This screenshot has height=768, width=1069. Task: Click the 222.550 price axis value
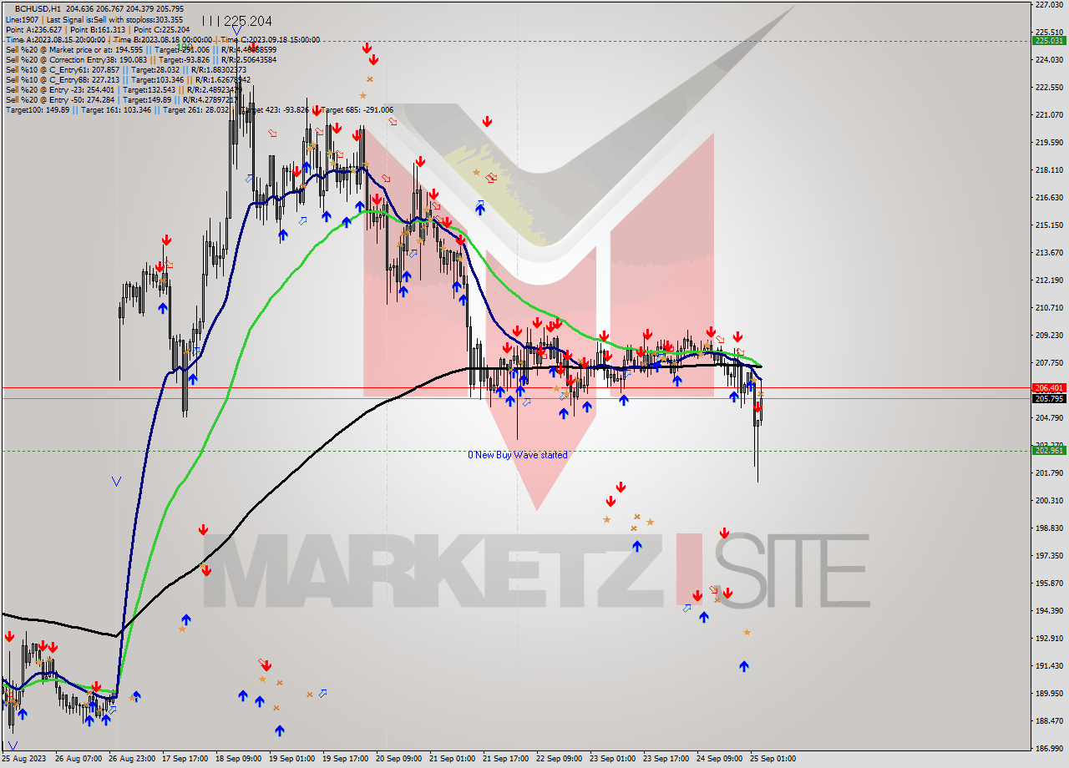click(x=1049, y=87)
